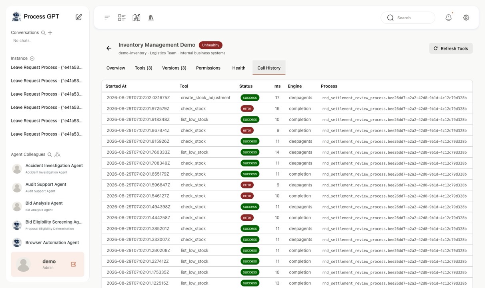Click the Started At column header
Viewport: 485px width, 288px height.
click(116, 86)
